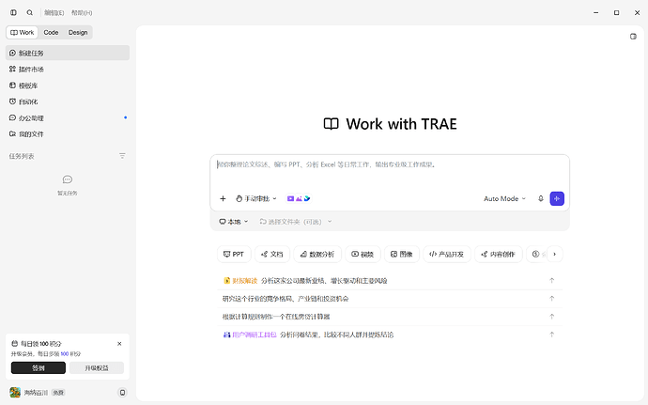Open search with the magnifier icon

[x=30, y=13]
